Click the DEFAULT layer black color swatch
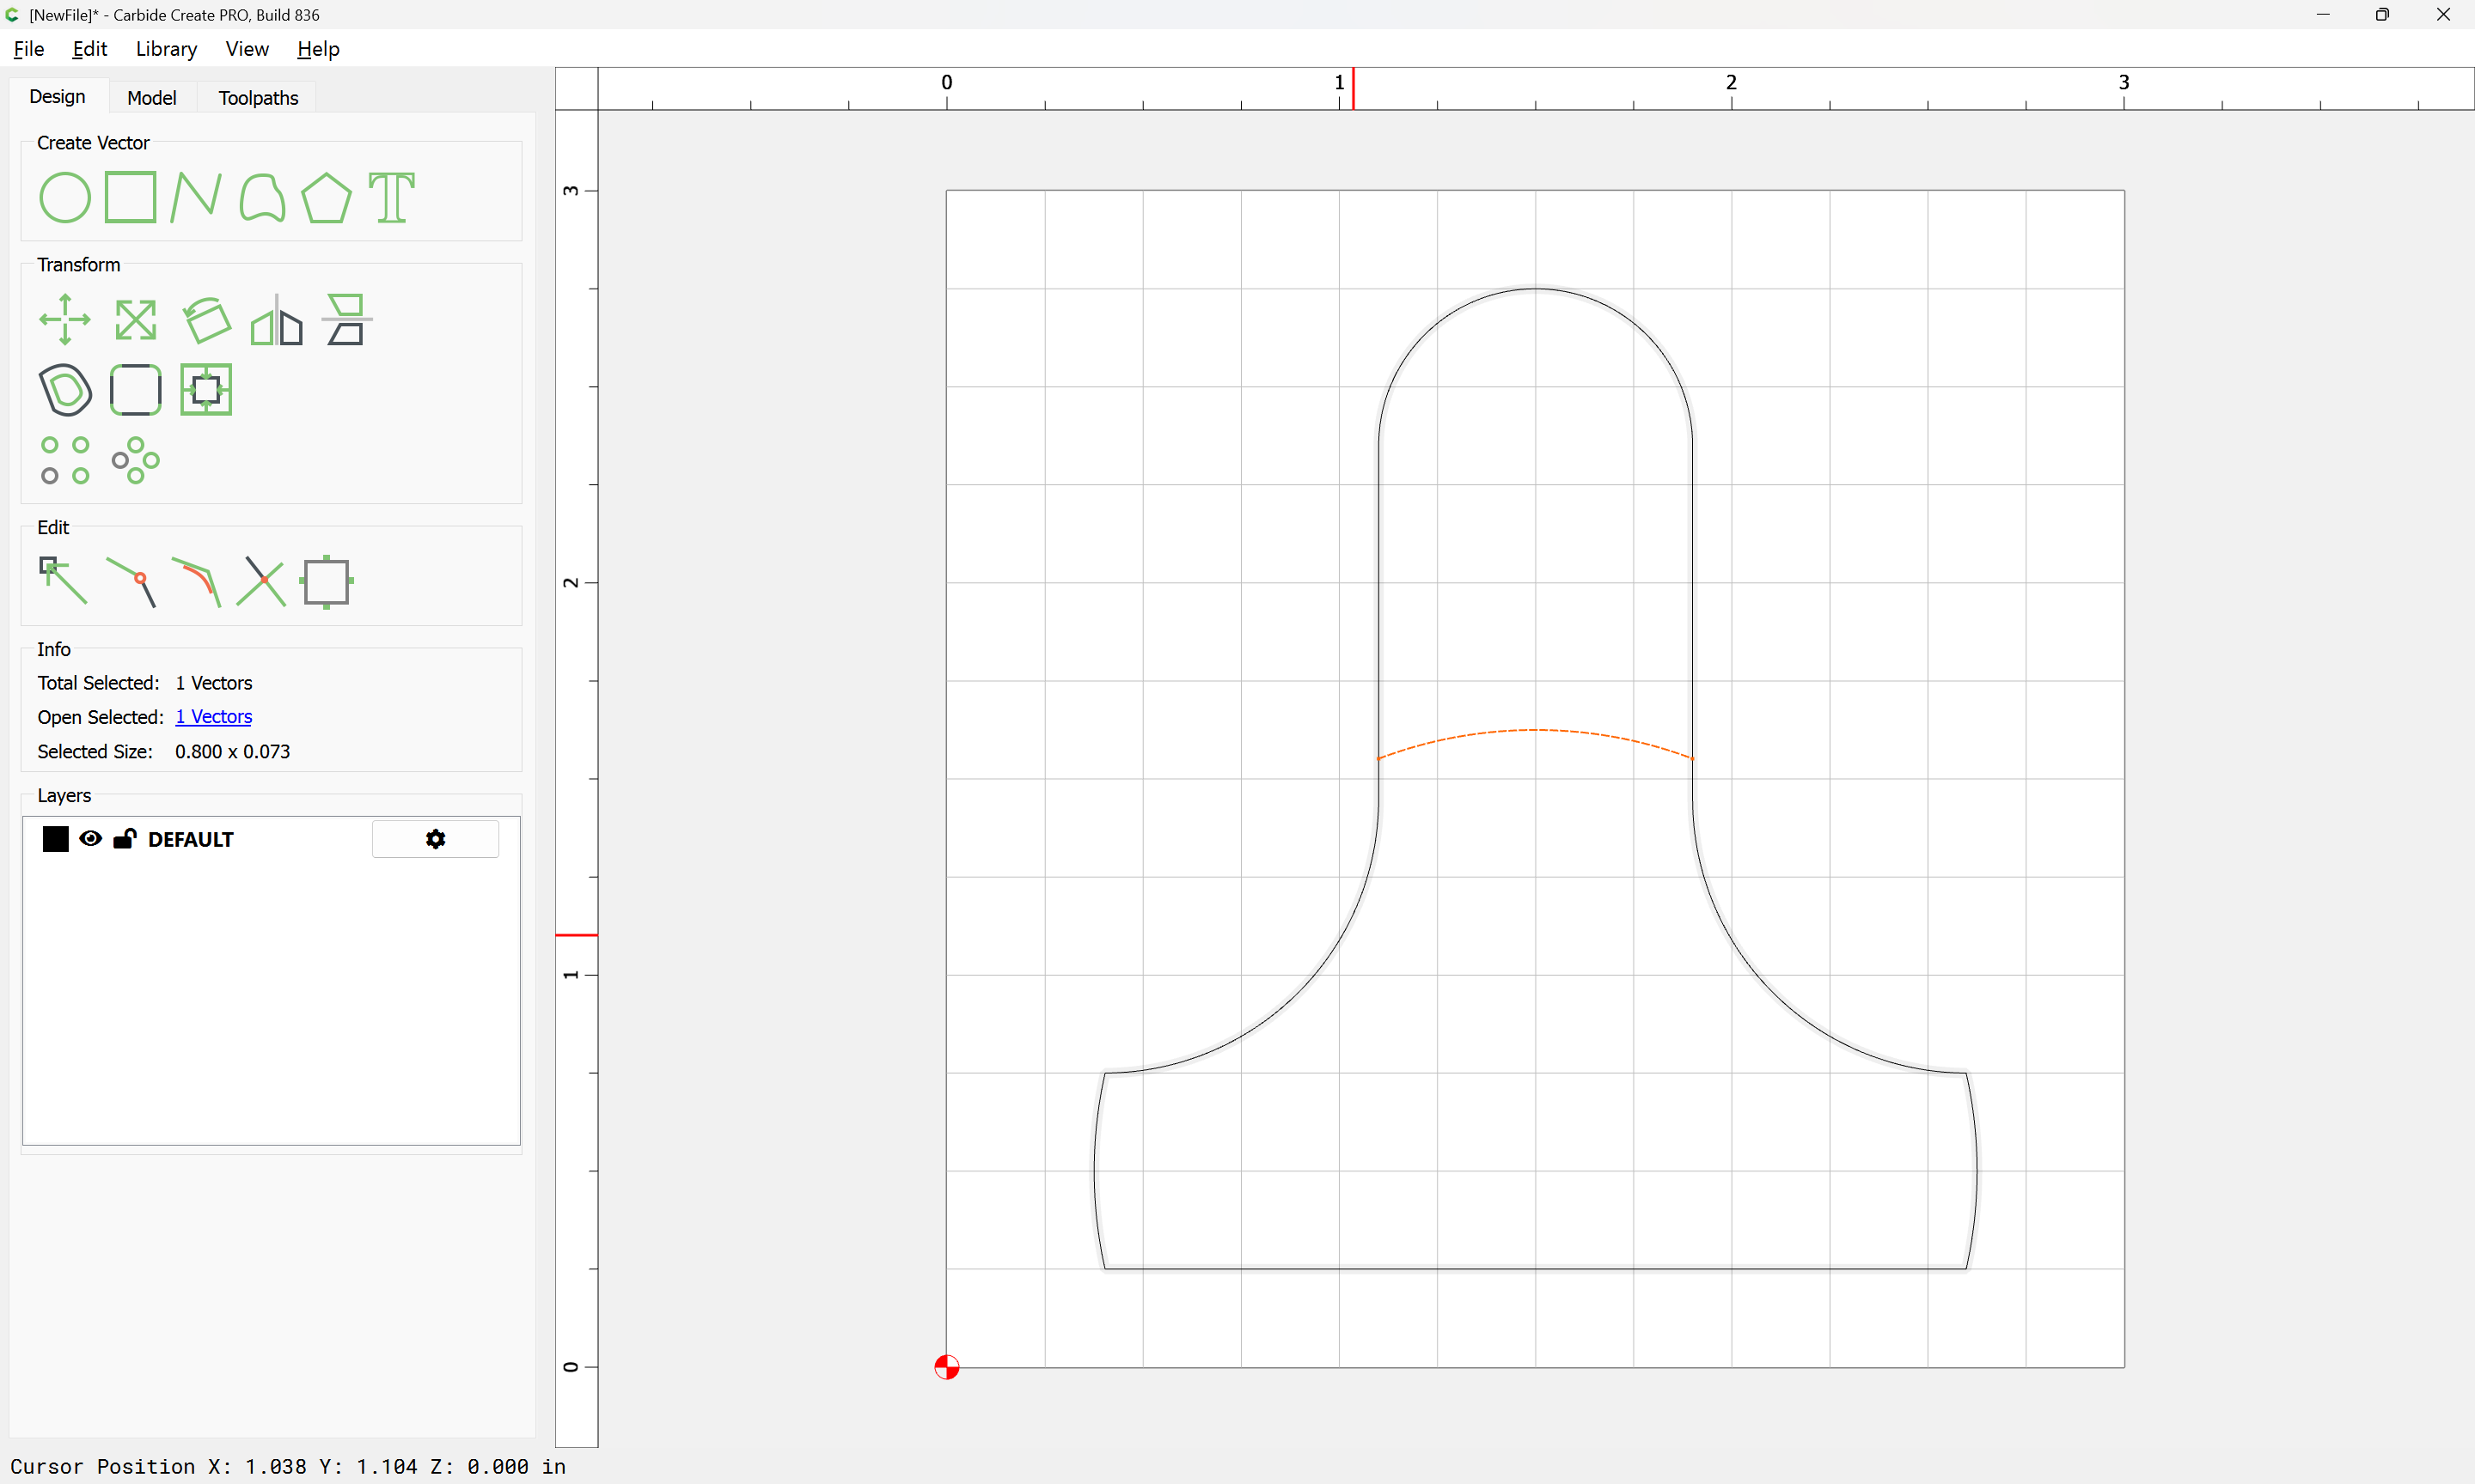The height and width of the screenshot is (1484, 2475). [56, 839]
